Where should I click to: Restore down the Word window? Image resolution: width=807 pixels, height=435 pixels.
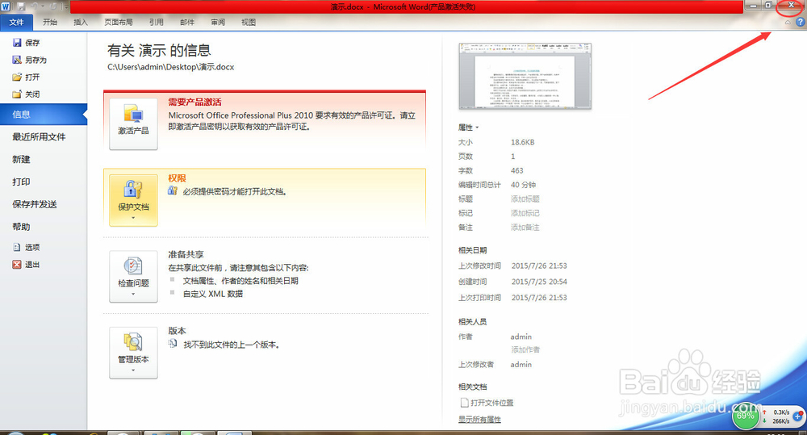pos(768,6)
